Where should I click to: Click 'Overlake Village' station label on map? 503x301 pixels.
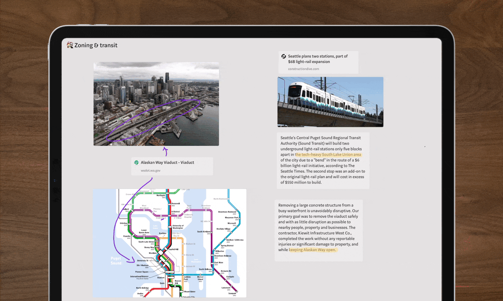(223, 229)
